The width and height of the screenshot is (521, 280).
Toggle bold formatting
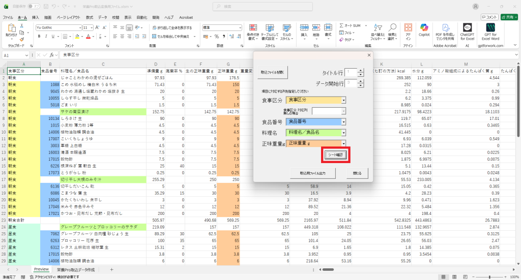point(39,37)
